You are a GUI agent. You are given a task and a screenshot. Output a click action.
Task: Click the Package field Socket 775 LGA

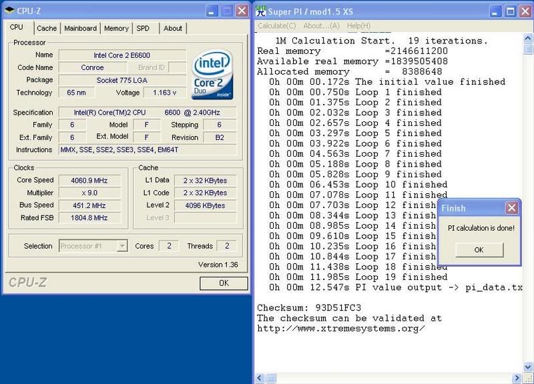coord(122,80)
